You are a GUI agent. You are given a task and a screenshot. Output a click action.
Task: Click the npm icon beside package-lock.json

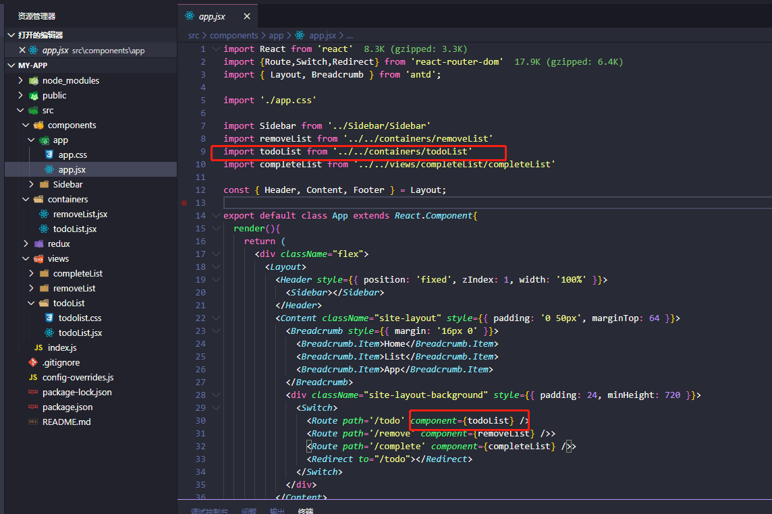[33, 392]
